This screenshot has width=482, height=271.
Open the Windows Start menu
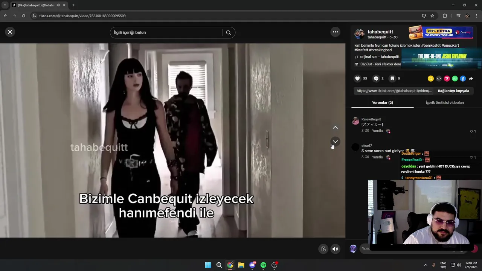click(x=208, y=265)
